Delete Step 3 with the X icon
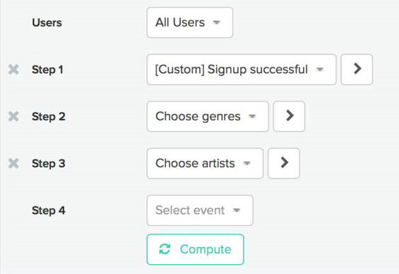The width and height of the screenshot is (399, 274). tap(13, 163)
